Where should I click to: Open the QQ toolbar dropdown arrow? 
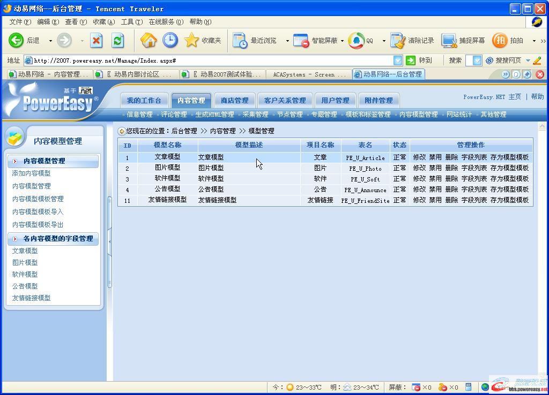click(383, 40)
